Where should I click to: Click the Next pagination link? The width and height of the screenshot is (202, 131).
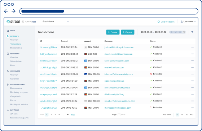point(73,115)
